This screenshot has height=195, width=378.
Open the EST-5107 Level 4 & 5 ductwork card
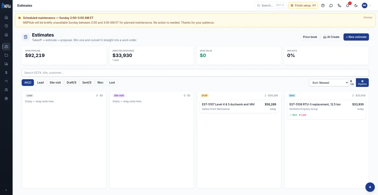point(239,106)
